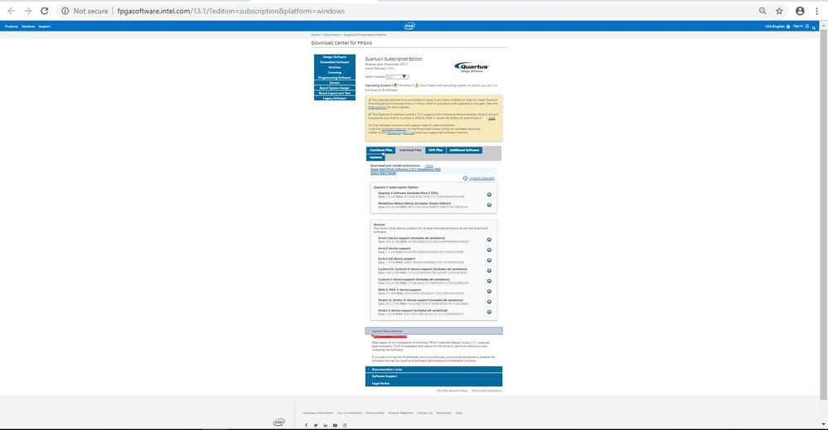Image resolution: width=828 pixels, height=430 pixels.
Task: Open the USA (English) region selector
Action: click(x=777, y=27)
